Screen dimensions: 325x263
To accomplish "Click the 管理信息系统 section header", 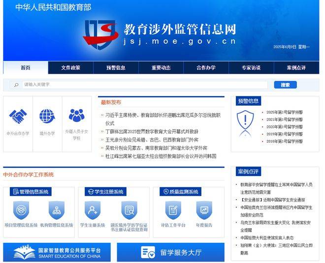I will pos(31,192).
